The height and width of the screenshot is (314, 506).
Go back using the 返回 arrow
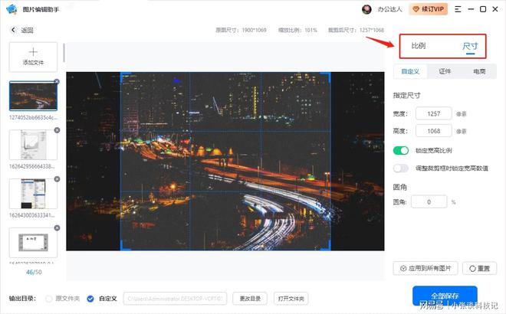coord(13,30)
